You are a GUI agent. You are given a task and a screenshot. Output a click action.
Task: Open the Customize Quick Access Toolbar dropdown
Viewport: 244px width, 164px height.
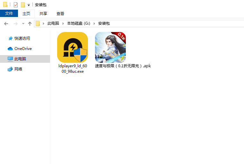click(x=29, y=5)
